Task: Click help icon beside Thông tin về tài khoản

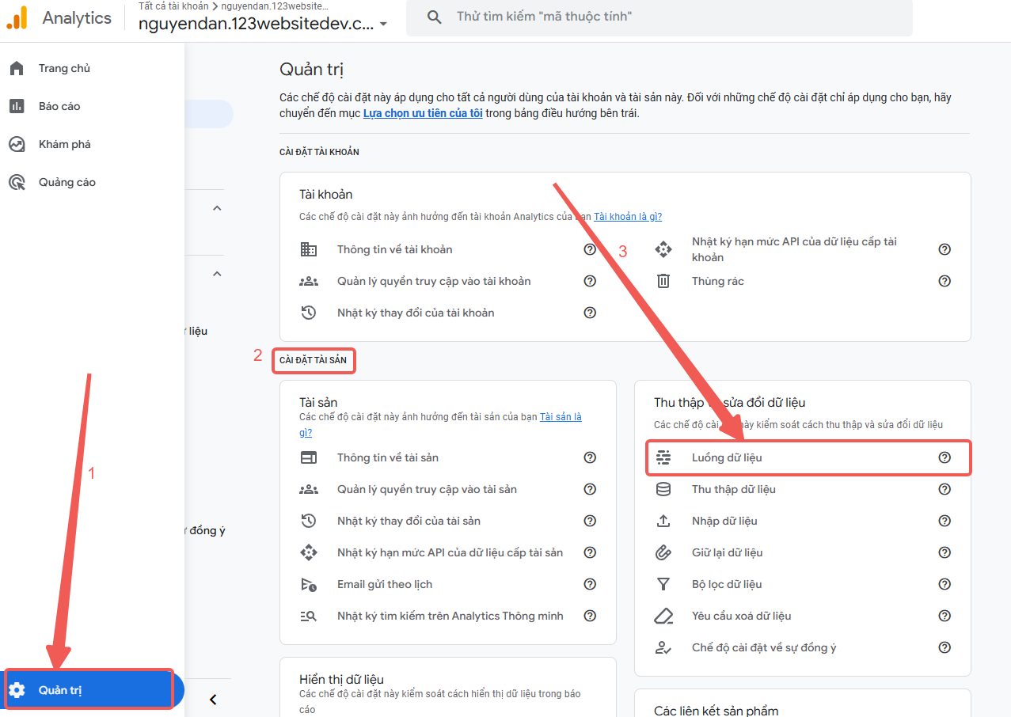Action: coord(590,249)
